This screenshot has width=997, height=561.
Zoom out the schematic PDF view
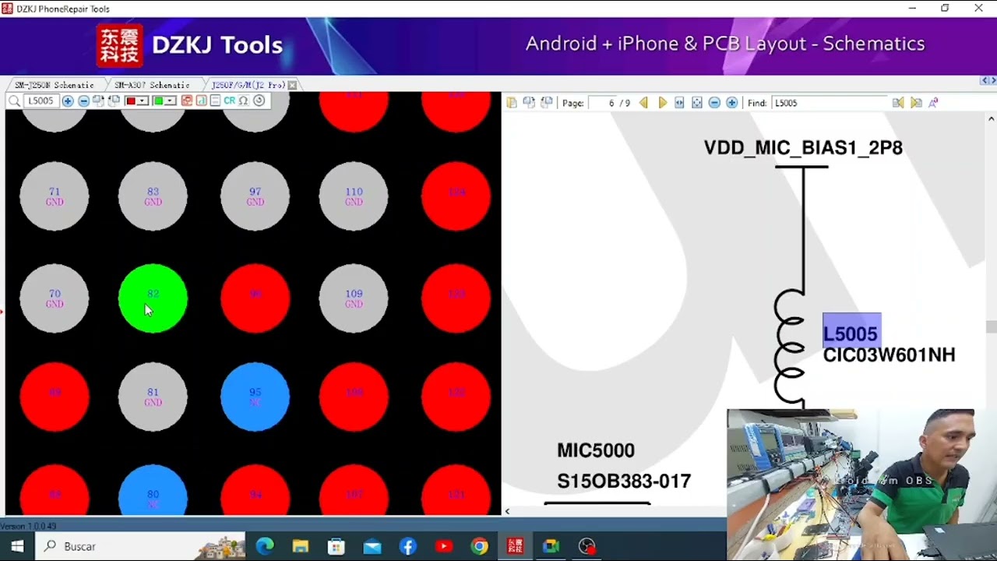pyautogui.click(x=714, y=103)
